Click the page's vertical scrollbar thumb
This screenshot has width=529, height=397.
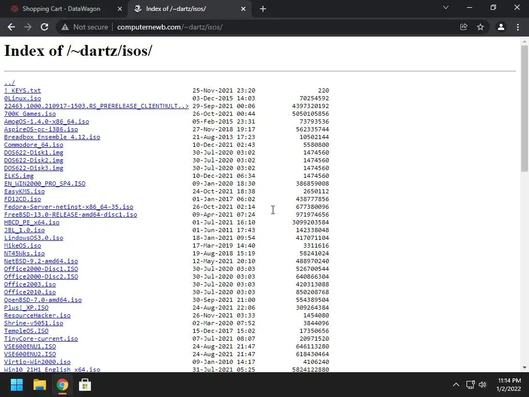(x=524, y=108)
